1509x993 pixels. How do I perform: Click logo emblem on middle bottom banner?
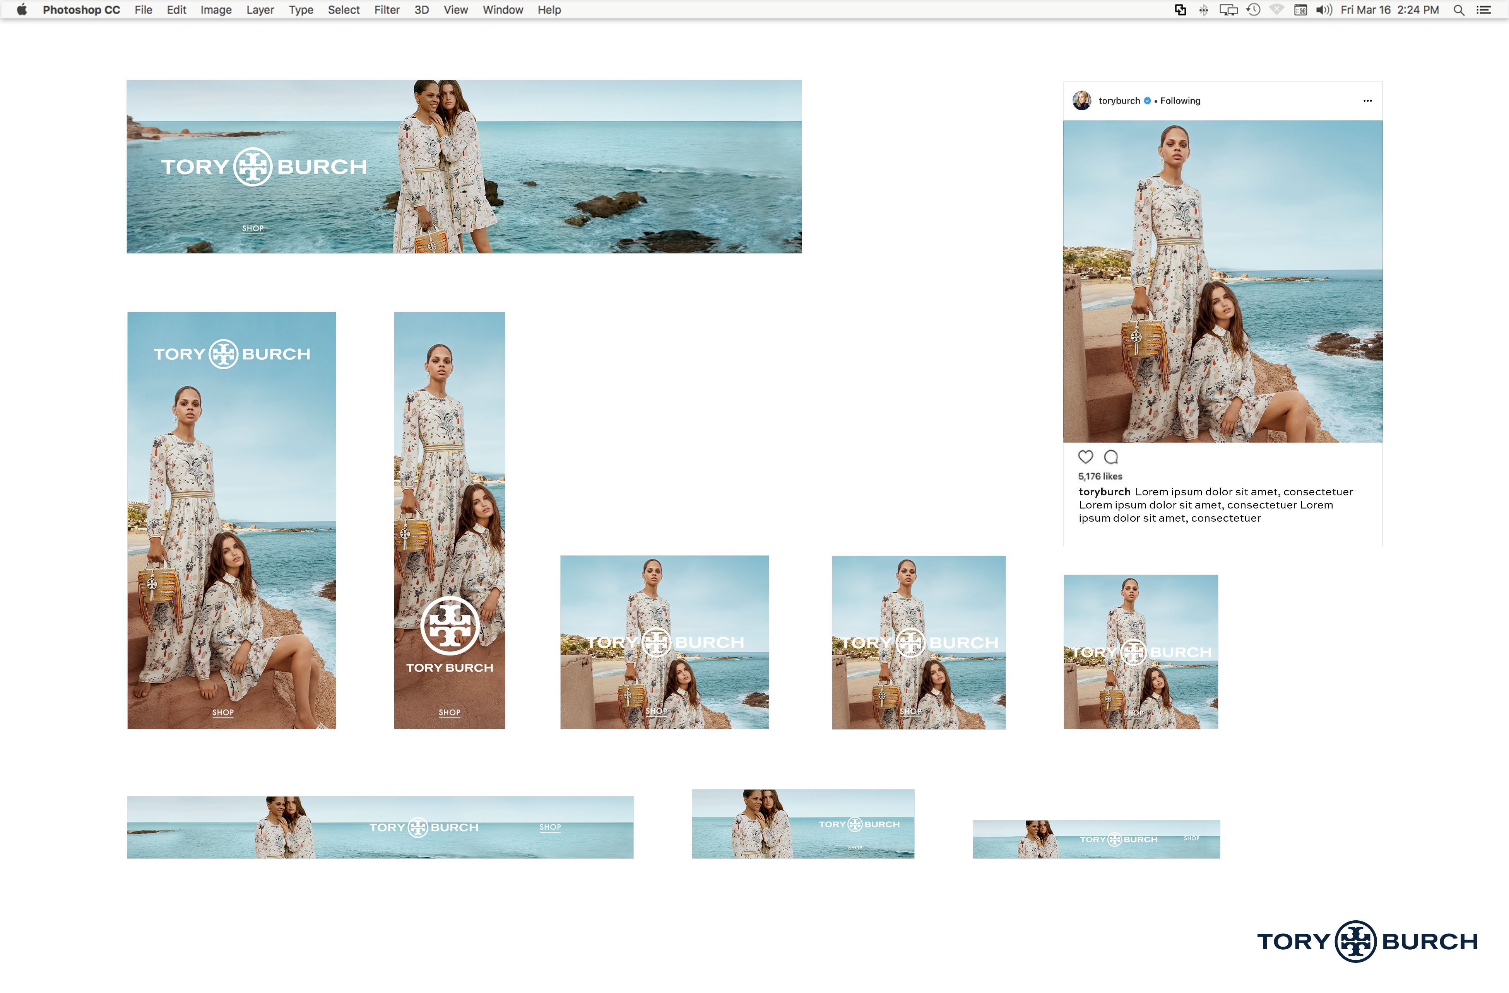[x=855, y=824]
